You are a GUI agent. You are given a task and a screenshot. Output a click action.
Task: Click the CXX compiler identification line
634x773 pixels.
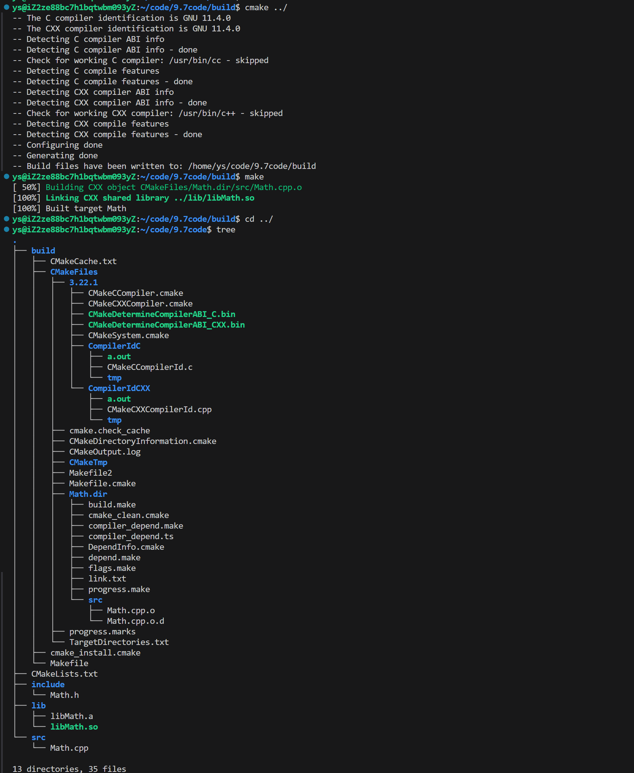tap(126, 28)
